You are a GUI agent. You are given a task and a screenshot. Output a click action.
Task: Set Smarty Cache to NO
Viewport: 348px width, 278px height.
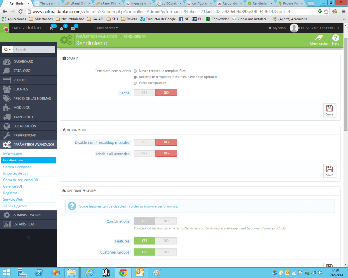[x=166, y=93]
